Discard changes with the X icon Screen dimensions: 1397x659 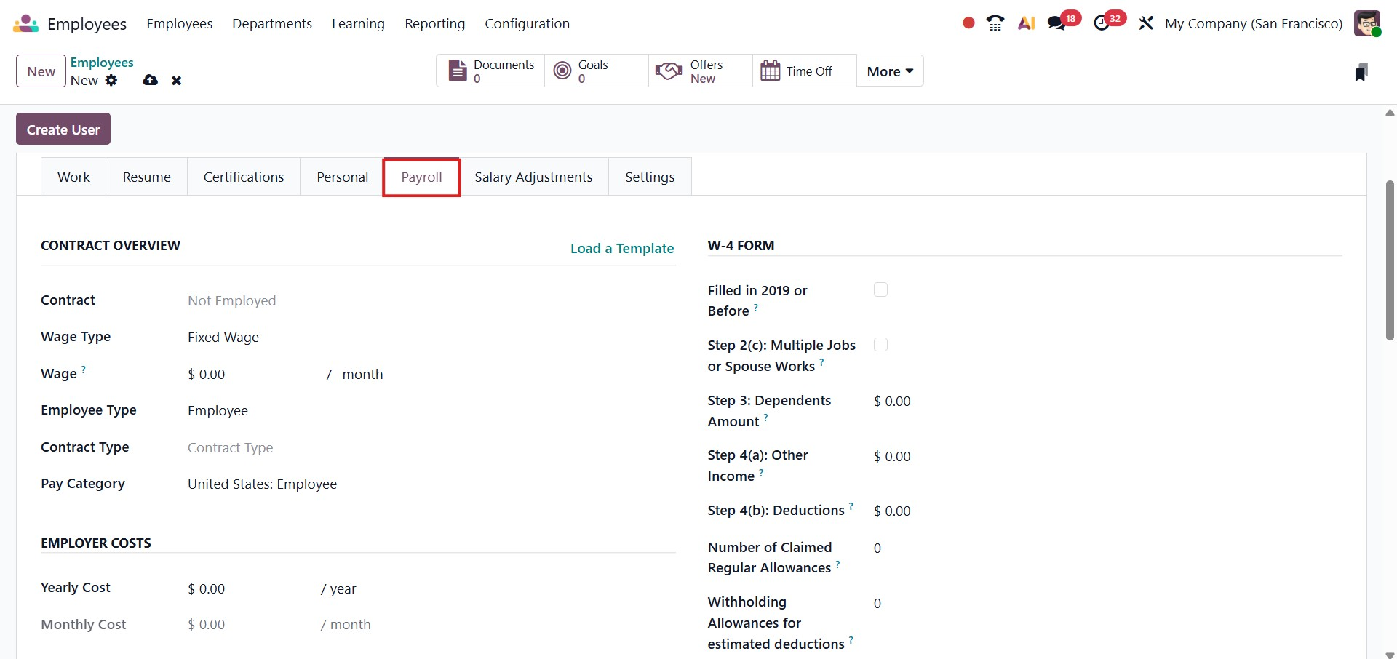pyautogui.click(x=176, y=81)
